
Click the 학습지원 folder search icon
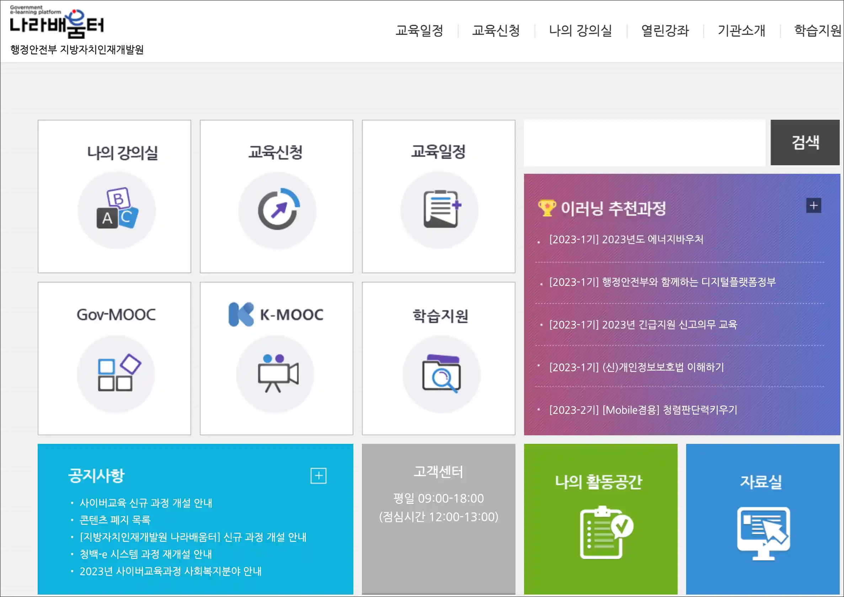(441, 373)
